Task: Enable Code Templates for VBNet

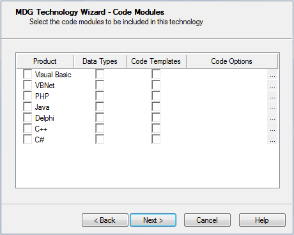Action: [x=156, y=85]
